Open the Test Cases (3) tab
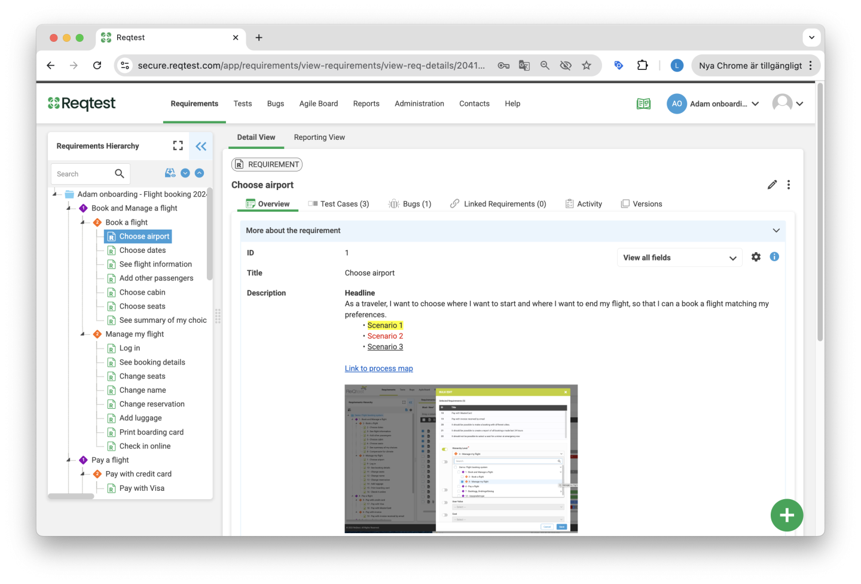The image size is (861, 584). (339, 204)
